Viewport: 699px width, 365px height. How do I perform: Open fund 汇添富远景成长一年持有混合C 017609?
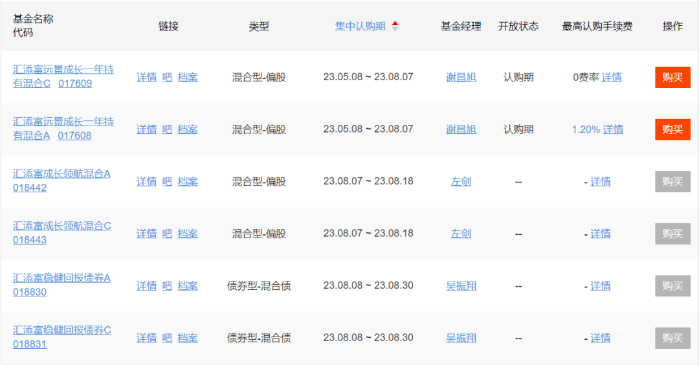63,76
